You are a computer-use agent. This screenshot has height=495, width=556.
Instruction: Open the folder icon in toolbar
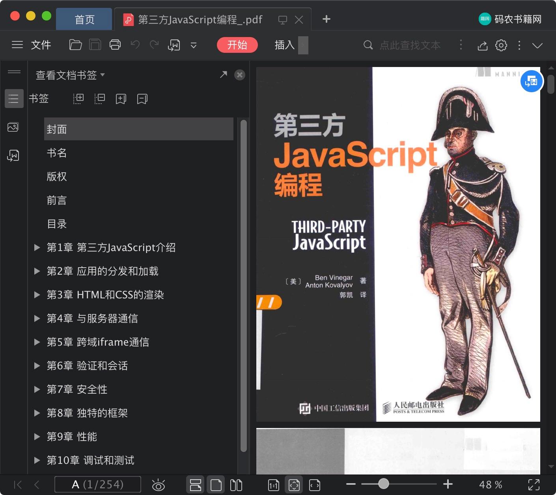click(75, 45)
